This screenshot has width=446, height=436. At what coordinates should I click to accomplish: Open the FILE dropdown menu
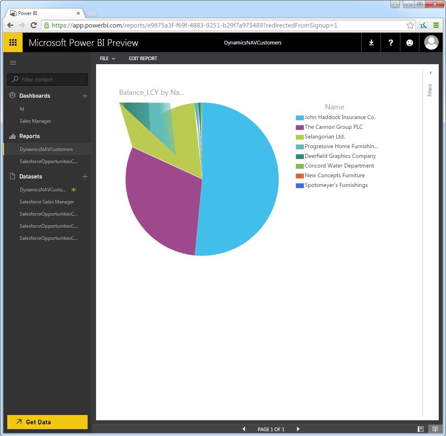[x=107, y=59]
